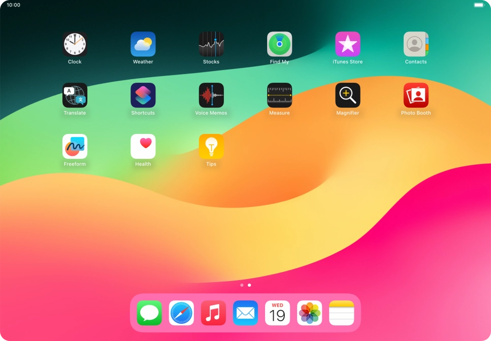
Task: Start the Voice Memos app
Action: 211,95
